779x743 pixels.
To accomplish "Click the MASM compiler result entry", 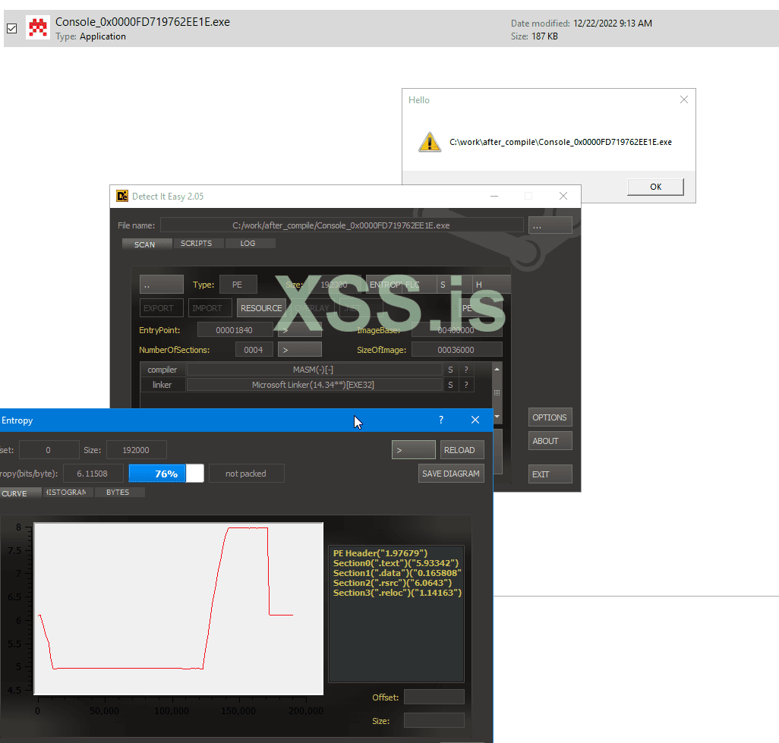I will point(314,370).
